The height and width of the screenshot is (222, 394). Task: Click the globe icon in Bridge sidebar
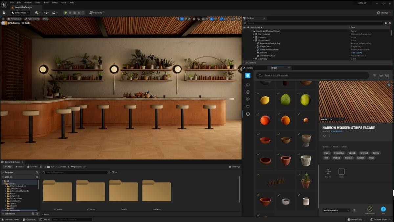point(248,92)
